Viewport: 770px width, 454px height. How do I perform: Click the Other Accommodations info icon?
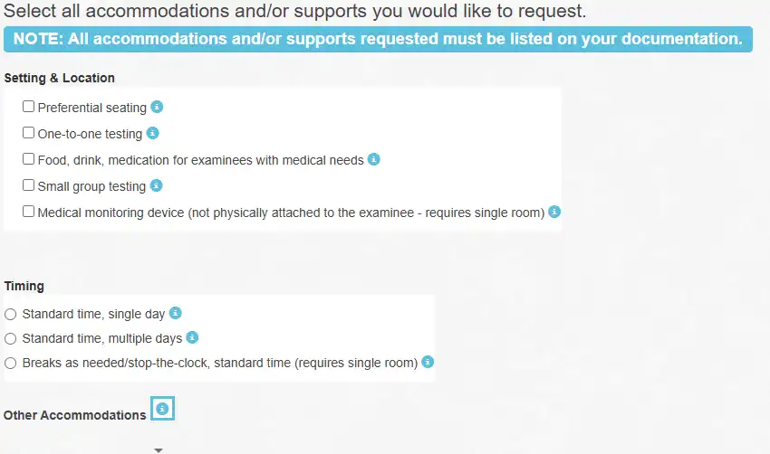(x=162, y=409)
